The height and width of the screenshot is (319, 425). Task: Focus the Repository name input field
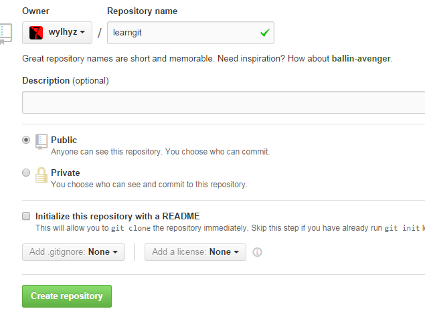click(x=191, y=33)
